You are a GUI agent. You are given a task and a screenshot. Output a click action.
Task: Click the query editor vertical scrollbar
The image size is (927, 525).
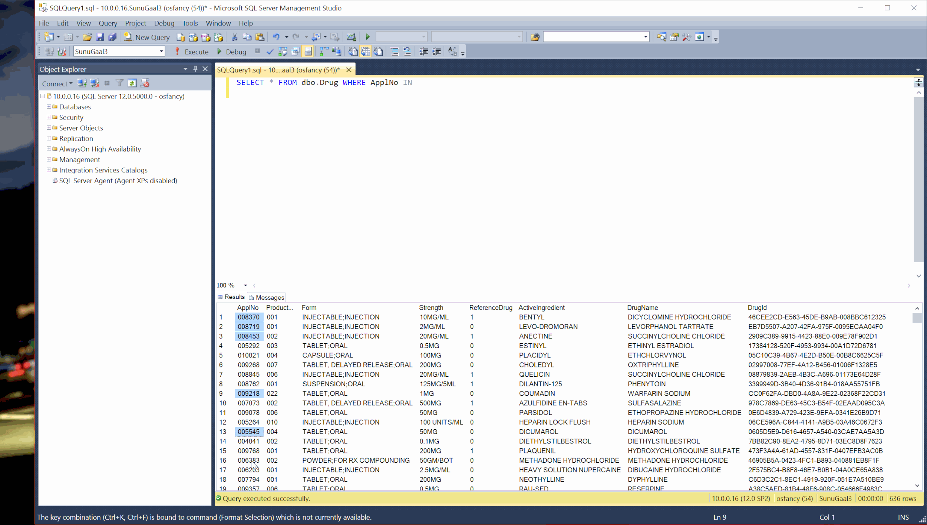918,179
